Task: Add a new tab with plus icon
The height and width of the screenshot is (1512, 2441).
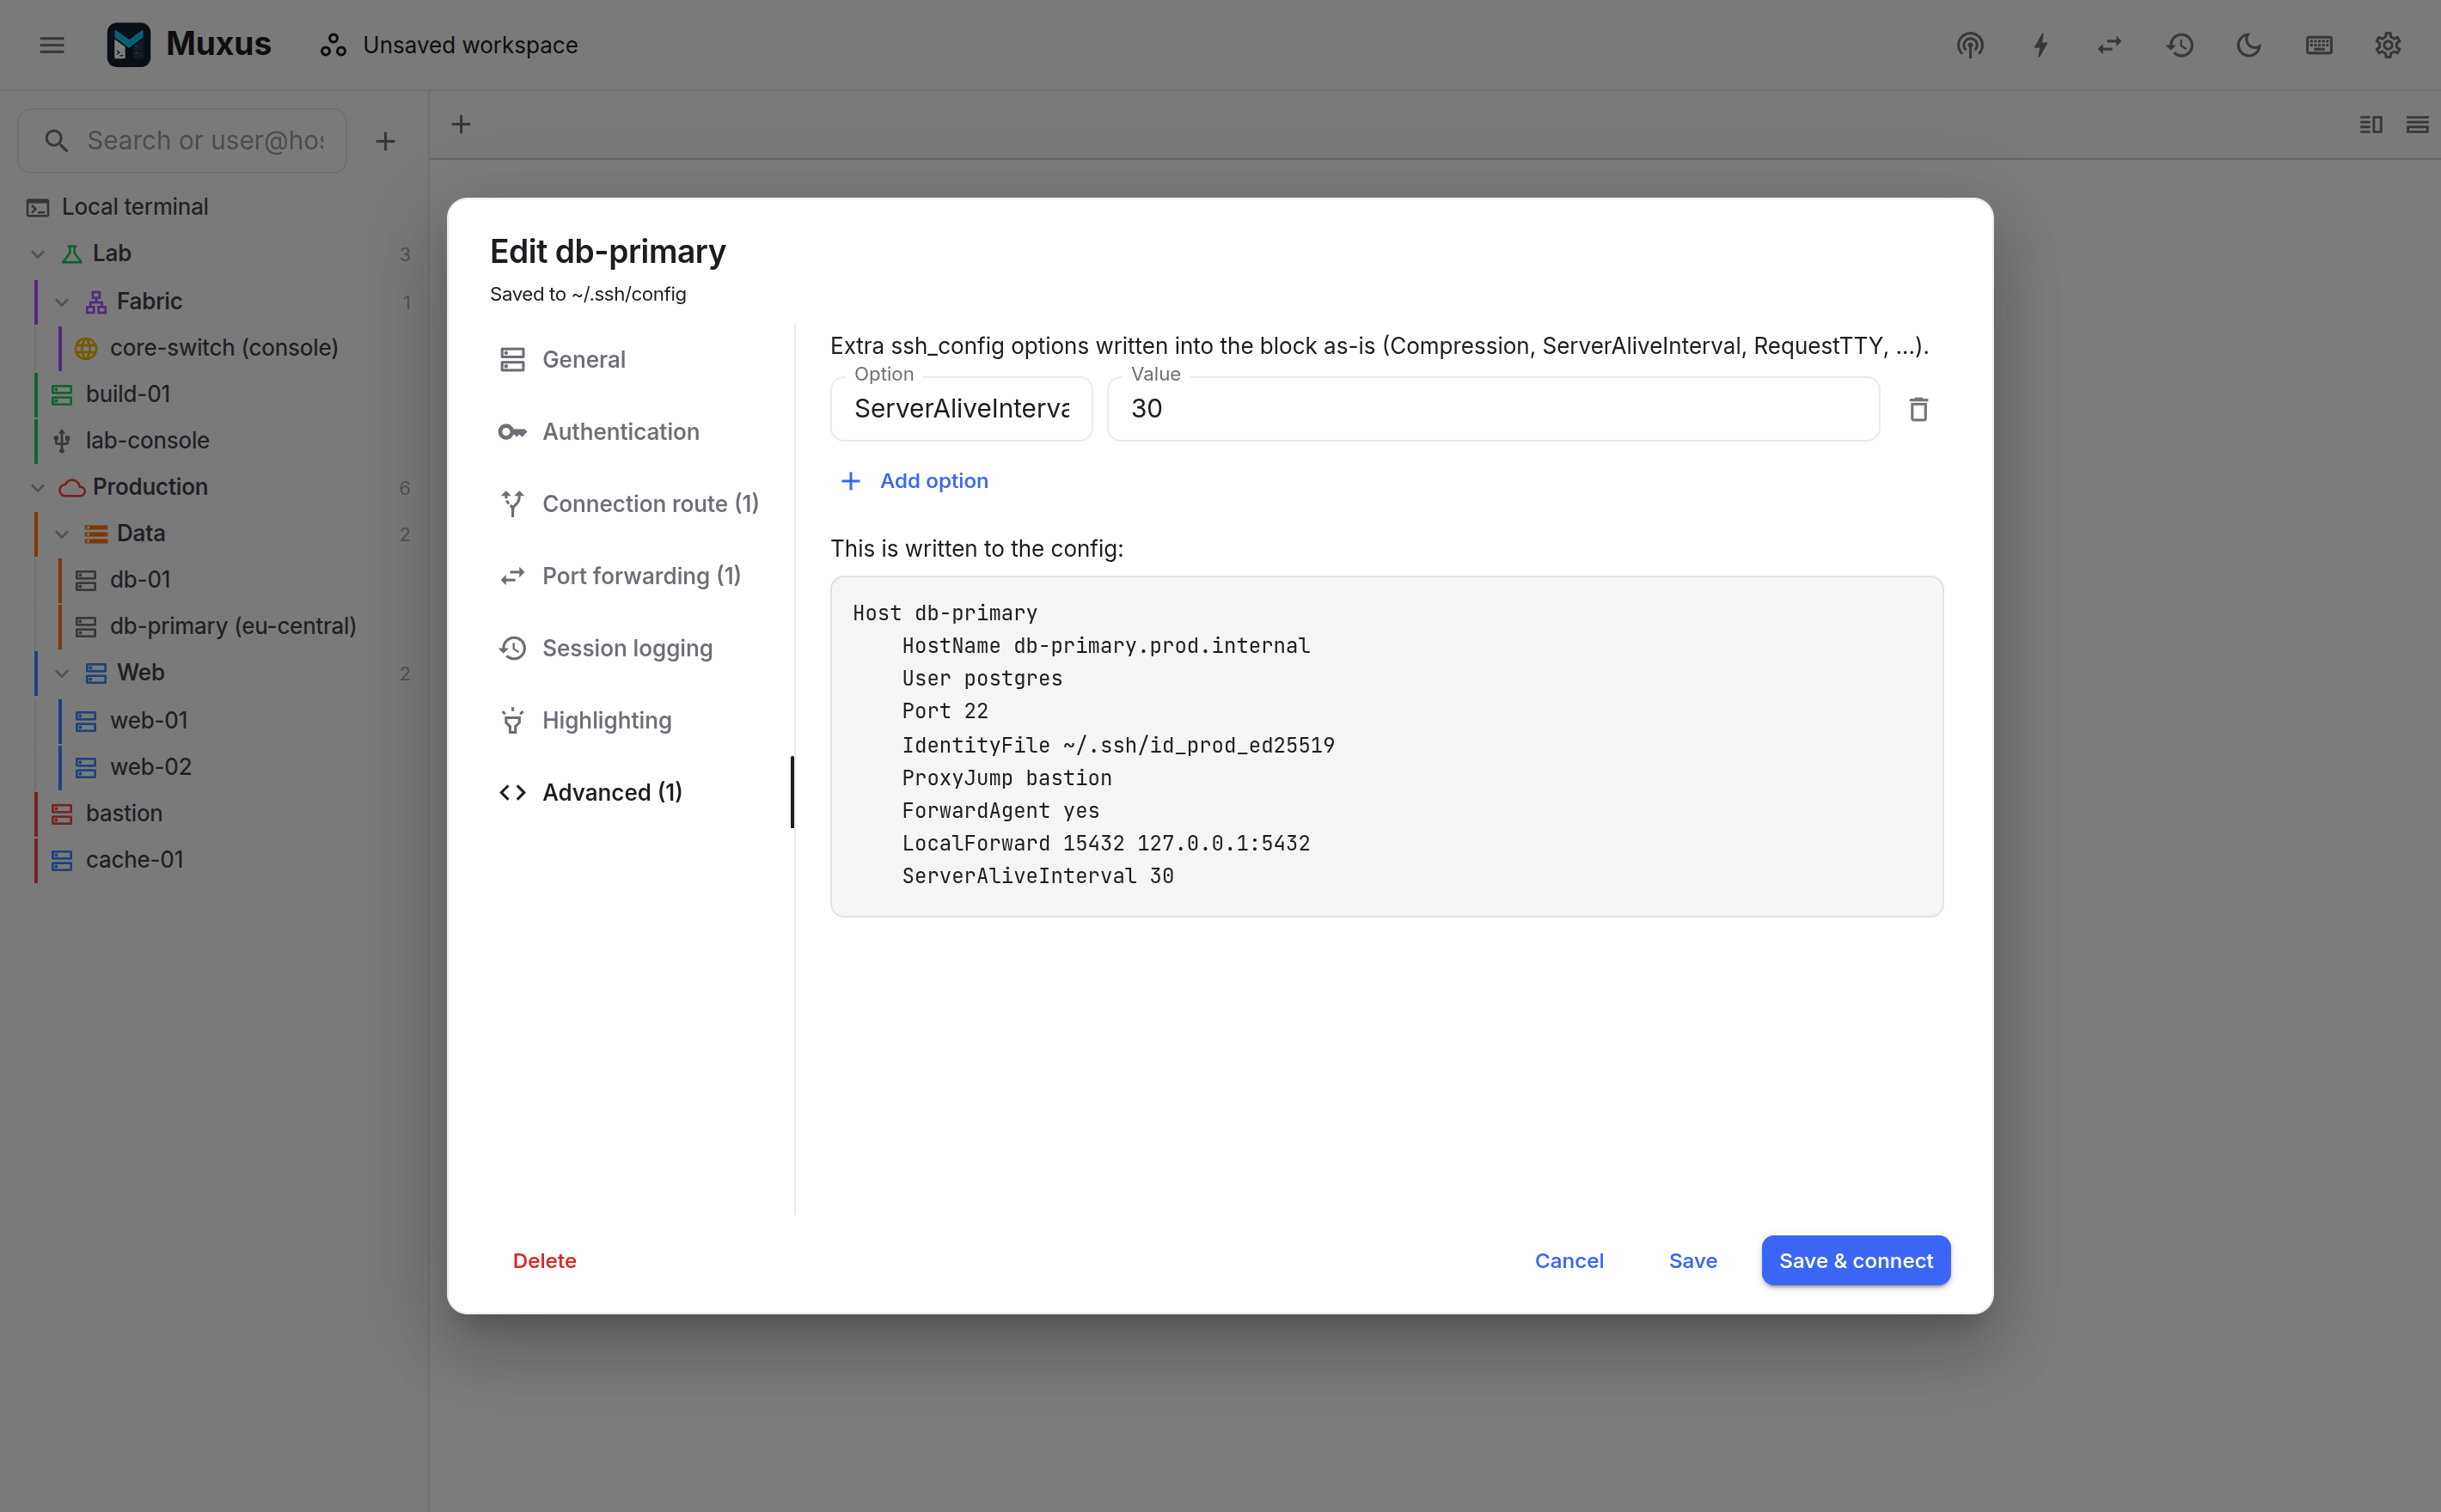Action: point(462,124)
